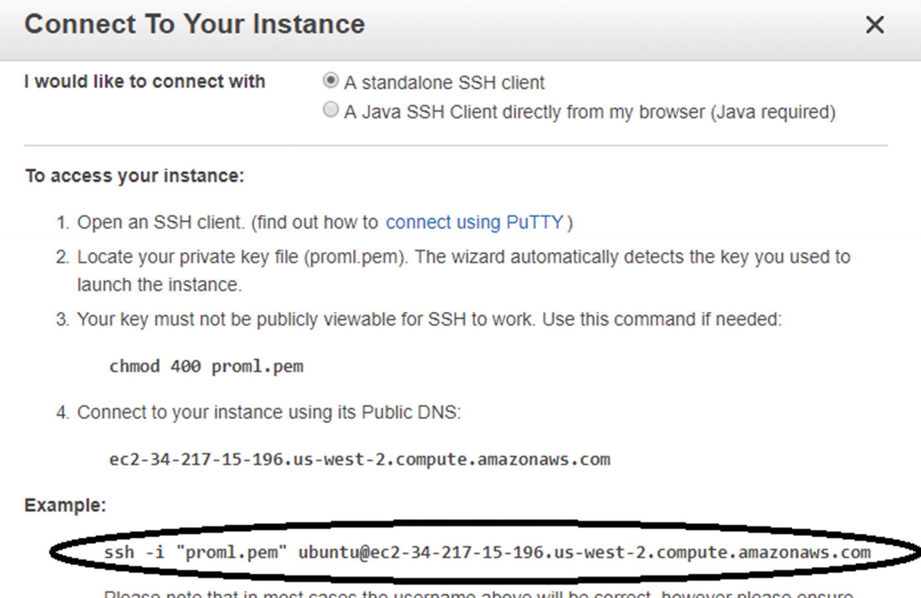Click the Public DNS hostname under step 4
Image resolution: width=921 pixels, height=598 pixels.
(x=359, y=459)
